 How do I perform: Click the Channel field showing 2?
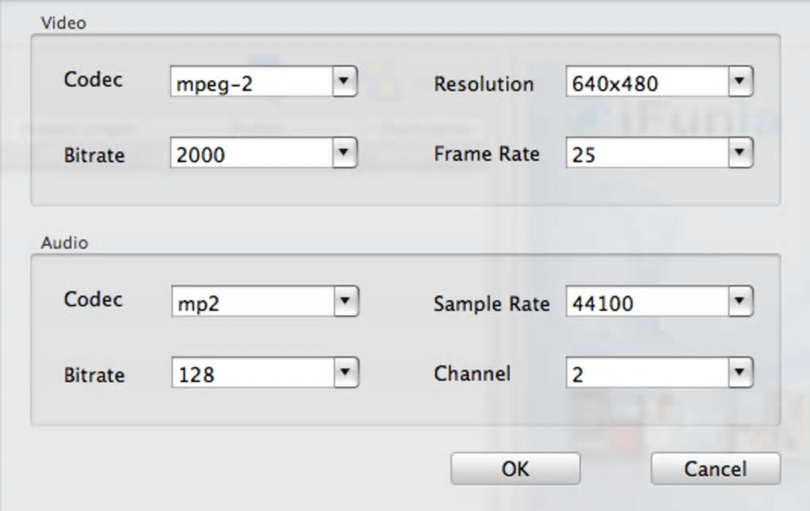coord(646,374)
